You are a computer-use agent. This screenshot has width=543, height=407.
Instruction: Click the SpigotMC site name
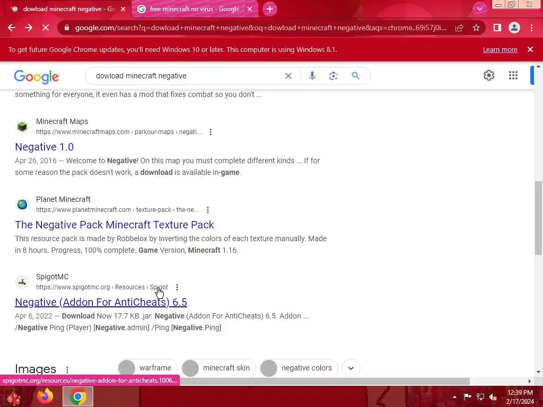(x=52, y=277)
